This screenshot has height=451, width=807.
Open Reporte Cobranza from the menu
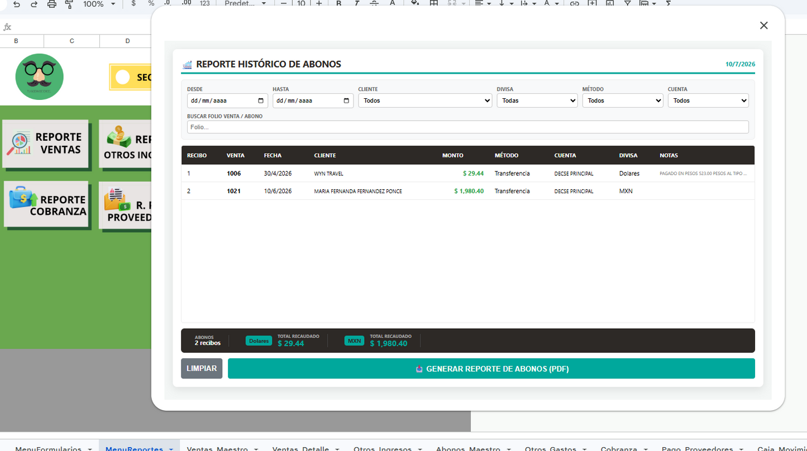(x=46, y=204)
